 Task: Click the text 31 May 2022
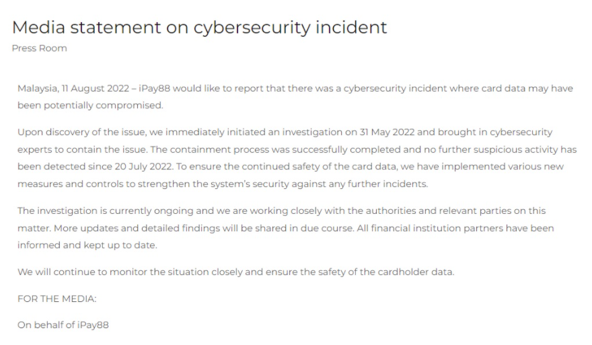[x=387, y=132]
